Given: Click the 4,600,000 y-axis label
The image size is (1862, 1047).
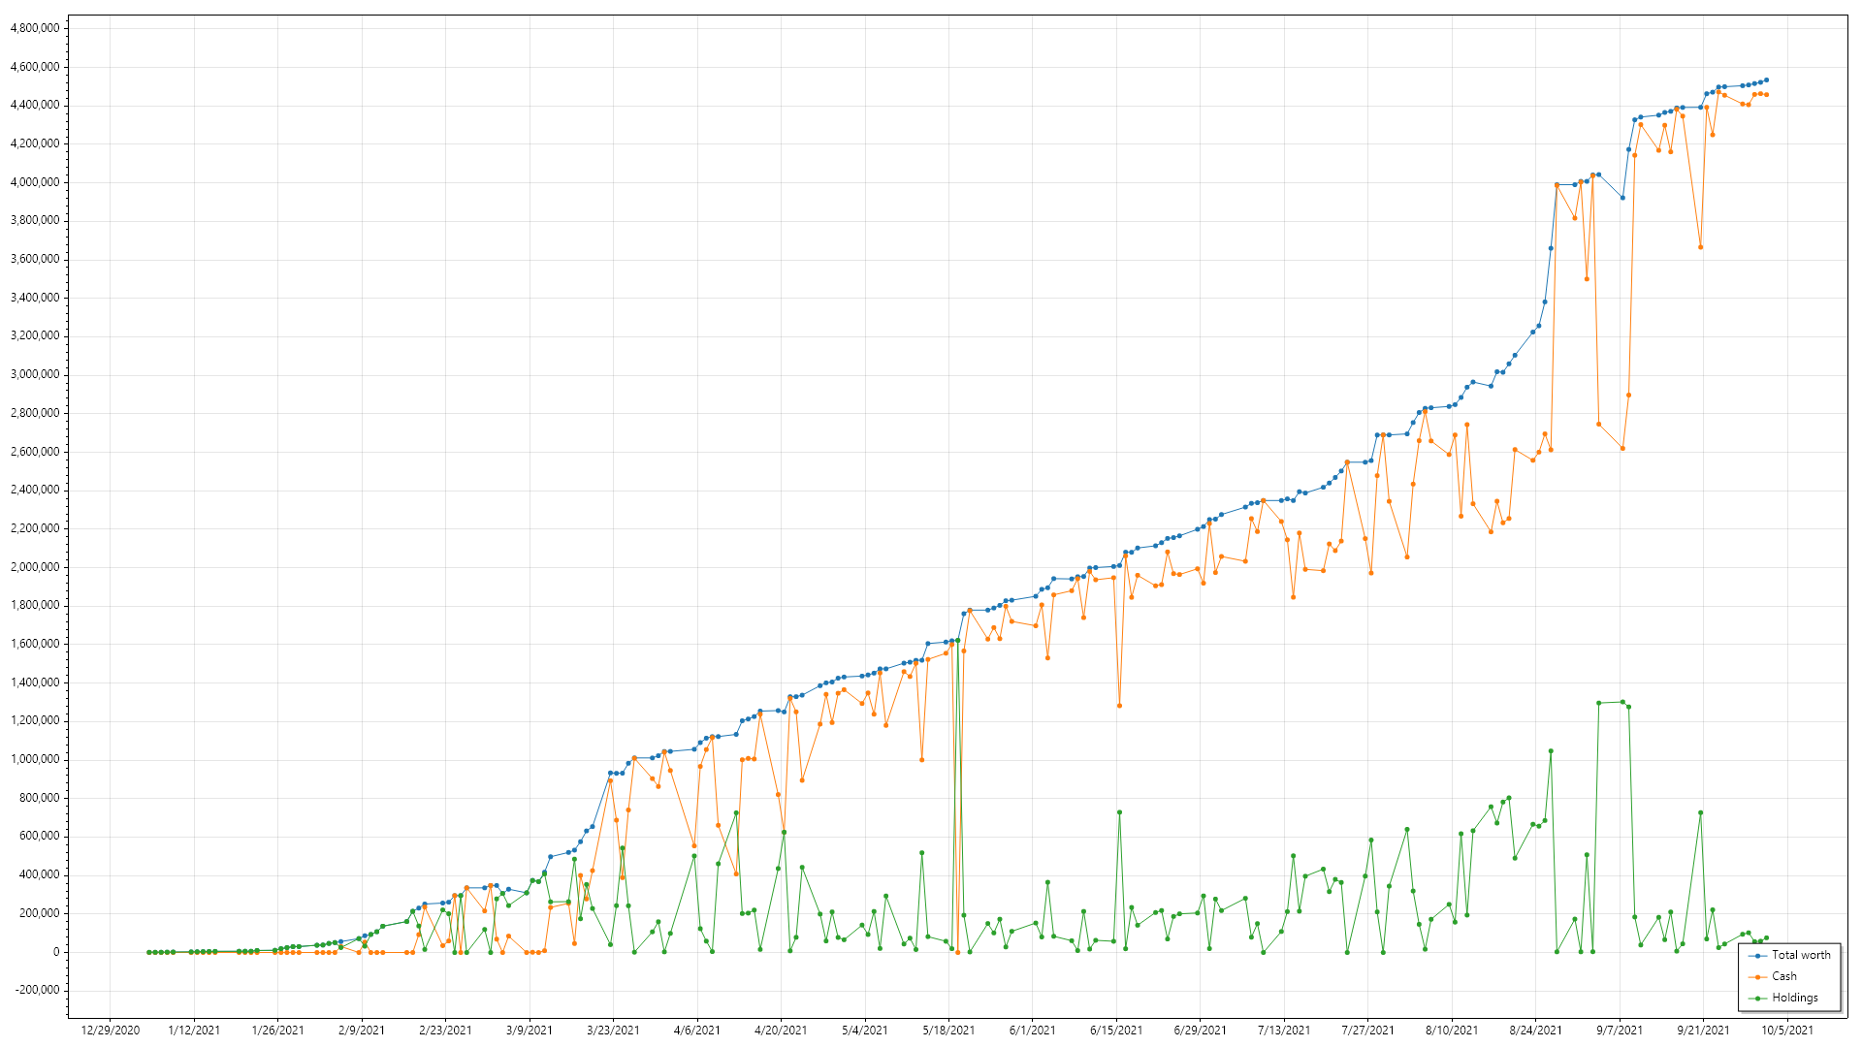Looking at the screenshot, I should (34, 67).
